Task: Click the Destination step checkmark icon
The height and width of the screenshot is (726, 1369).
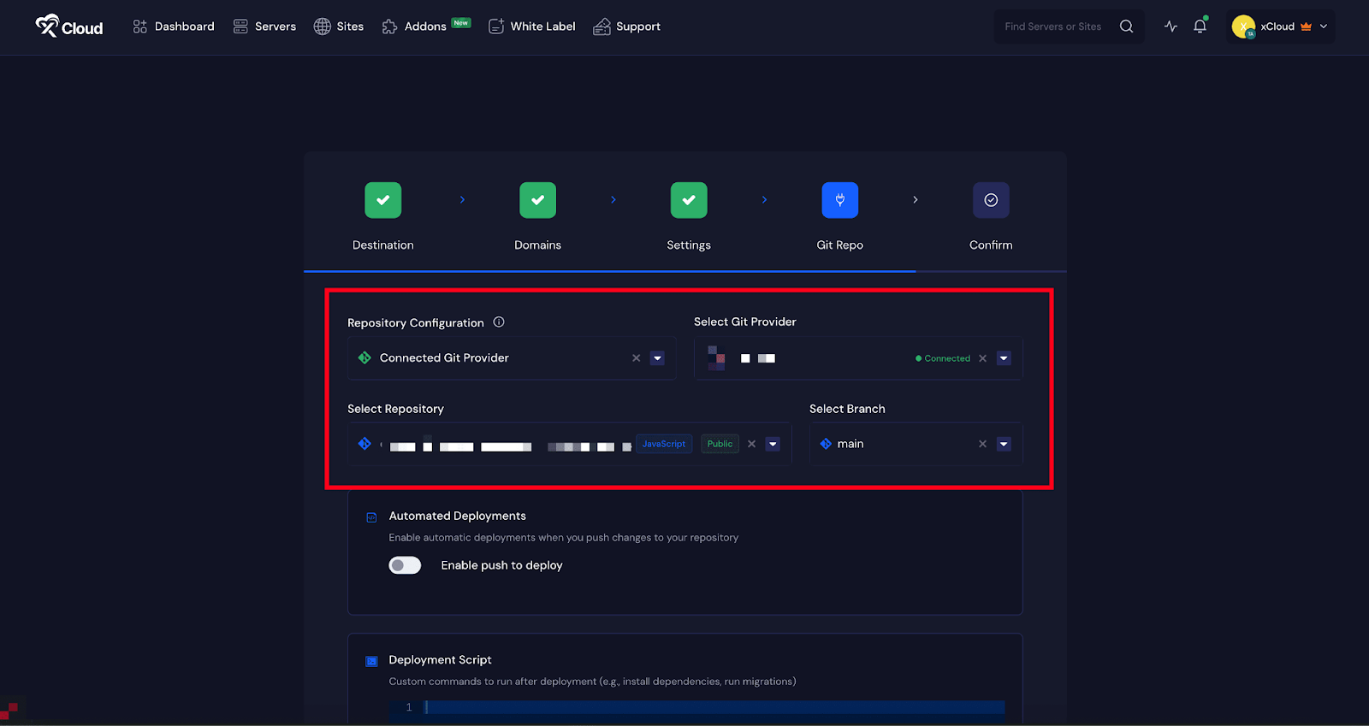Action: 382,200
